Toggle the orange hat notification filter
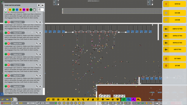The width and height of the screenshot is (187, 105). (20, 10)
